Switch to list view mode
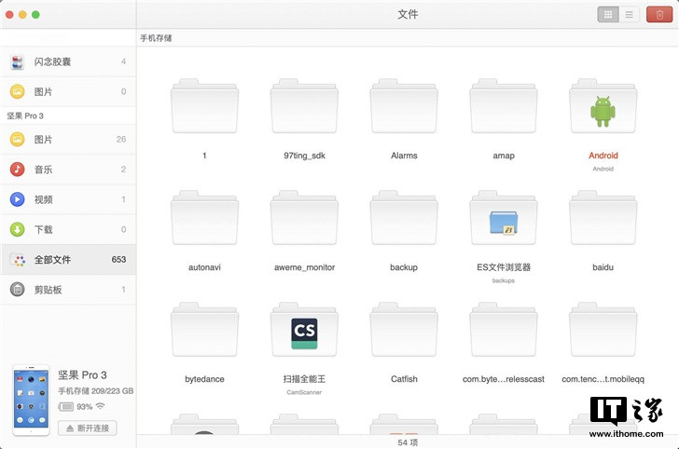This screenshot has height=449, width=679. point(629,15)
